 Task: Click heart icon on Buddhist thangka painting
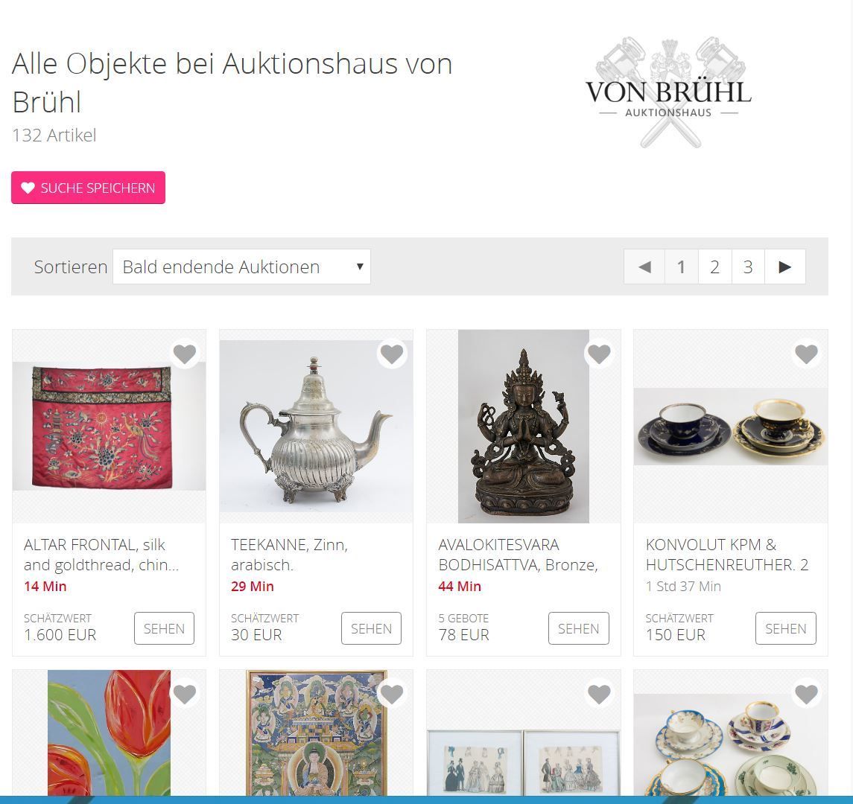pyautogui.click(x=392, y=694)
